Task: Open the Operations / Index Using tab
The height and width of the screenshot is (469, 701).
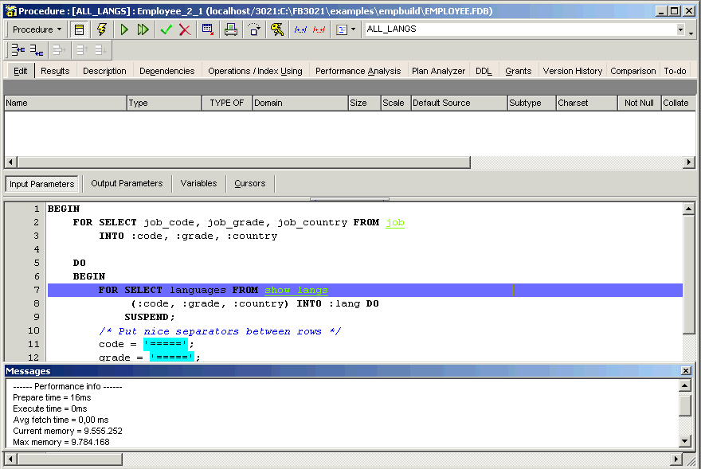Action: tap(255, 71)
